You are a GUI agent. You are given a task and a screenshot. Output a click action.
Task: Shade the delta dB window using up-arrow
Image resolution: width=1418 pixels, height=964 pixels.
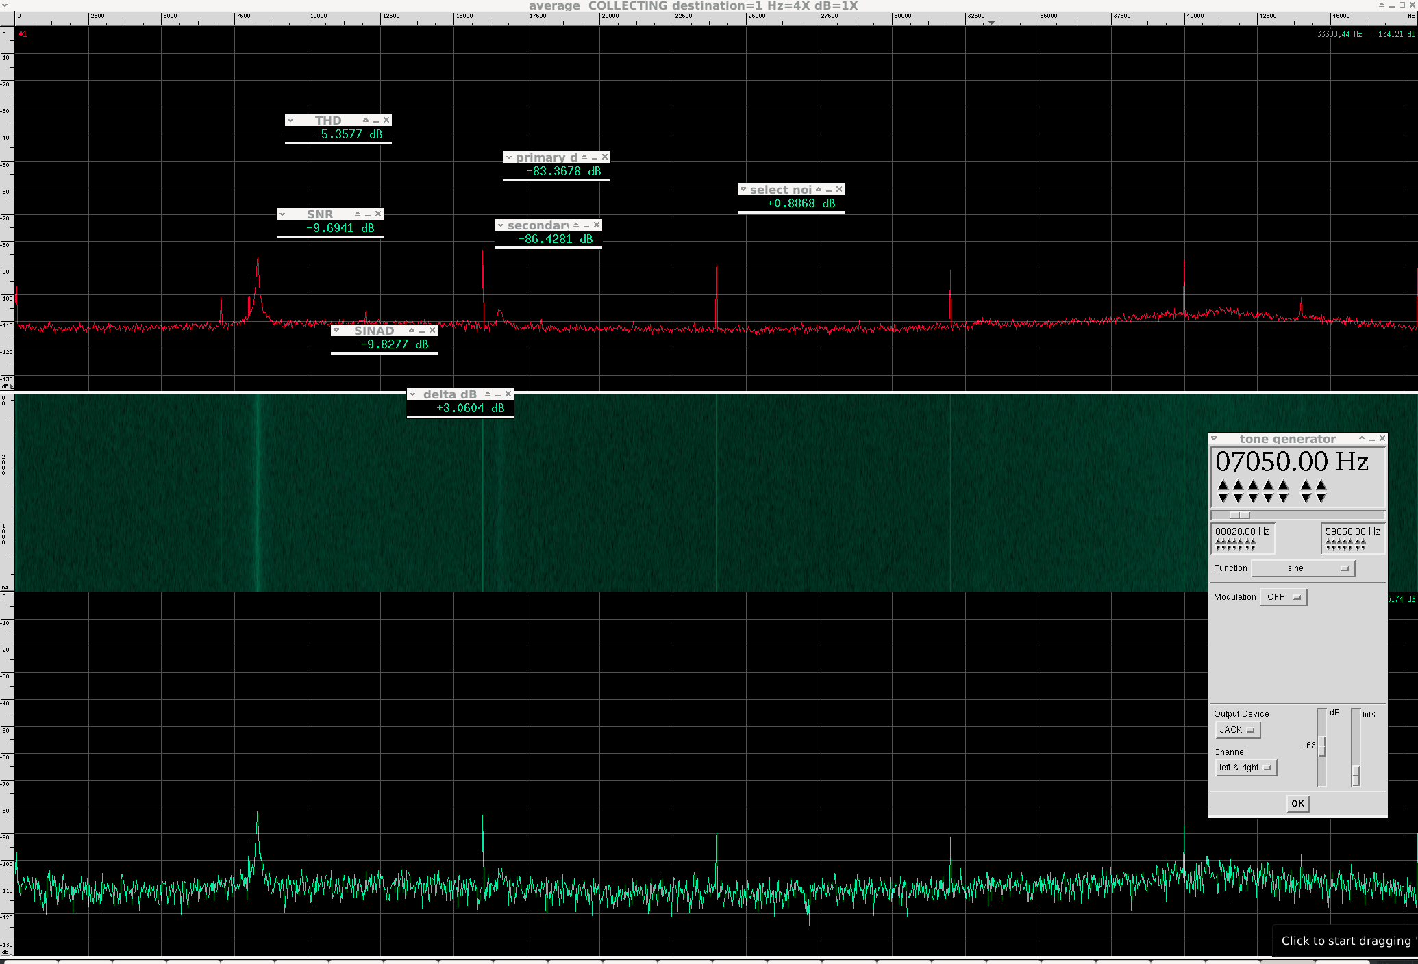coord(488,394)
